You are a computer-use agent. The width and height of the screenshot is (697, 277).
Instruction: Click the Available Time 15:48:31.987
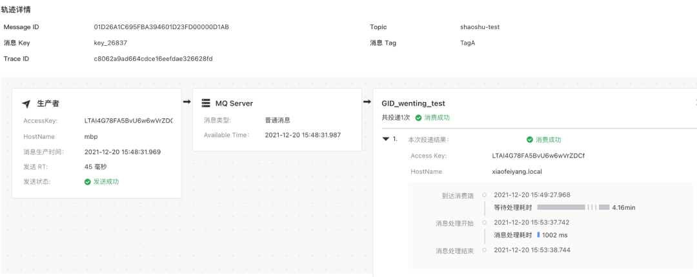(x=303, y=135)
